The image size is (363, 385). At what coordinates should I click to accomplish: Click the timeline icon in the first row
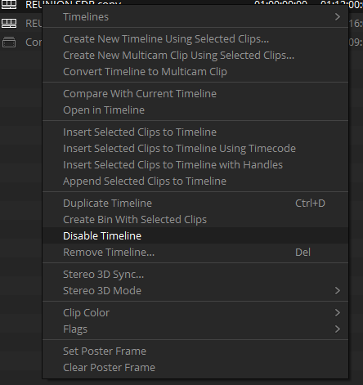click(9, 4)
